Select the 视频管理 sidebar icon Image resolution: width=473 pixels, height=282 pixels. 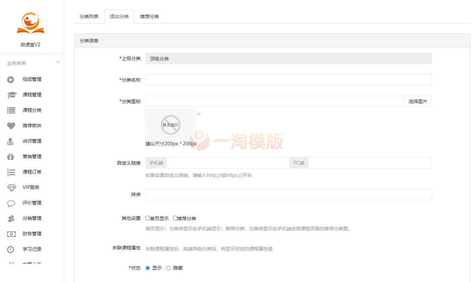click(x=11, y=79)
